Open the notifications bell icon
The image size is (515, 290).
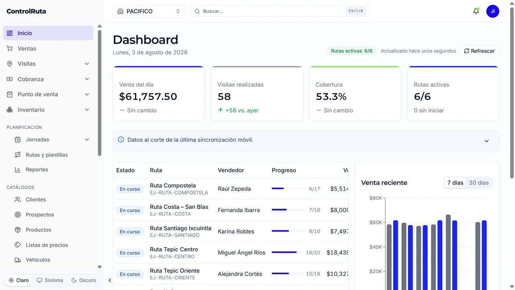(x=476, y=11)
